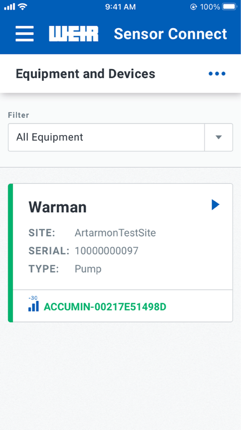241x430 pixels.
Task: Open the hamburger navigation menu
Action: (x=25, y=34)
